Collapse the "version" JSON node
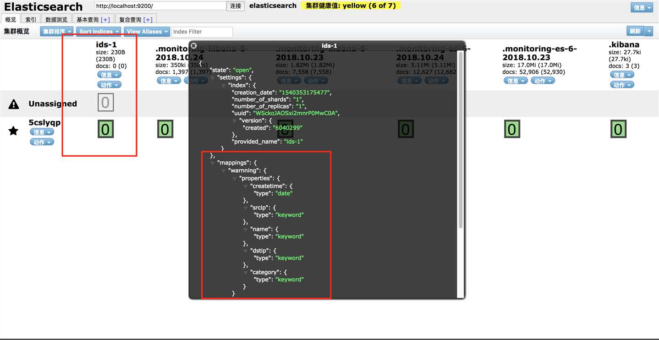 pyautogui.click(x=235, y=121)
